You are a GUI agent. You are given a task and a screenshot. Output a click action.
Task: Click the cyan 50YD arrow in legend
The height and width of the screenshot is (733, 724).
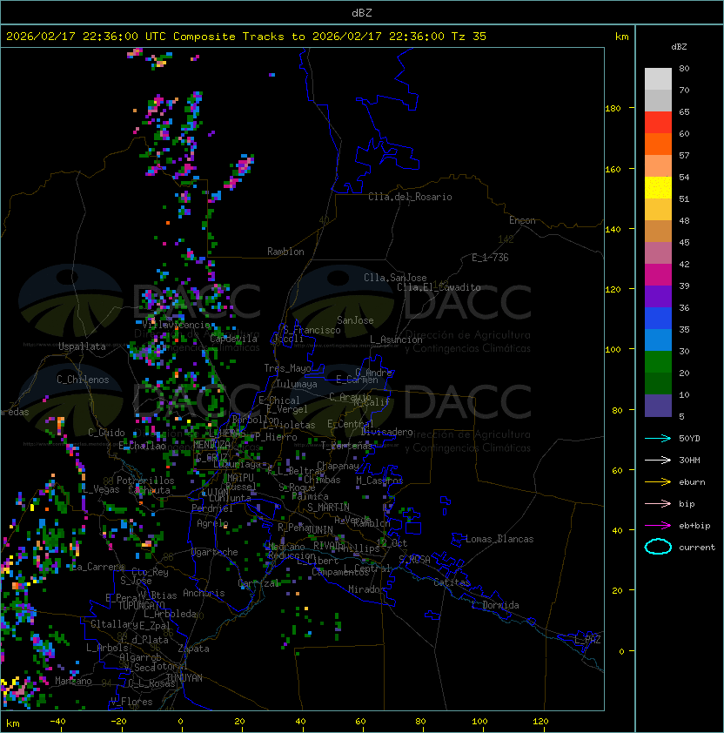(658, 438)
